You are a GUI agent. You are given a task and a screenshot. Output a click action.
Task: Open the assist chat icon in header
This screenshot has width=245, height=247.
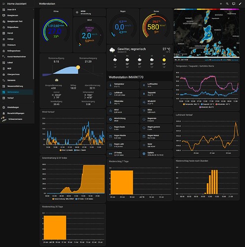pos(234,4)
